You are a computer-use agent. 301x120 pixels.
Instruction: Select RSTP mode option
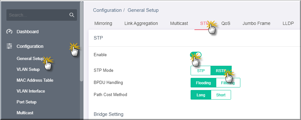point(221,71)
